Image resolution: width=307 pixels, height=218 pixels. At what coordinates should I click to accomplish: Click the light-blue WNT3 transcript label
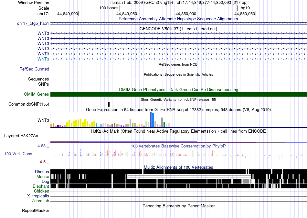(x=43, y=59)
